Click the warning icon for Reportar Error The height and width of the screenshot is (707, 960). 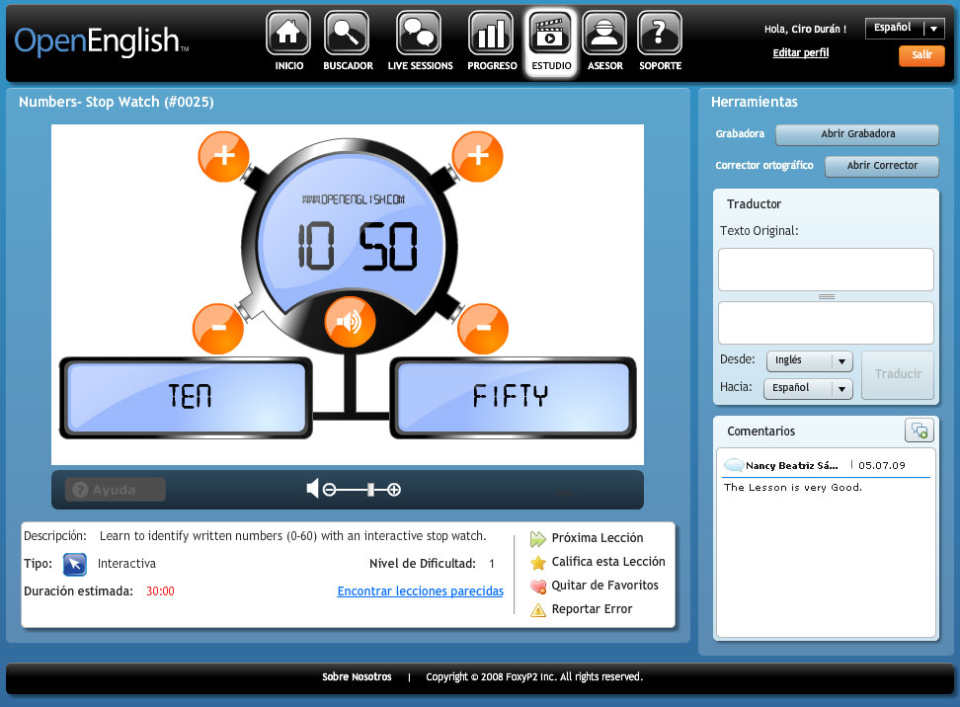[538, 609]
